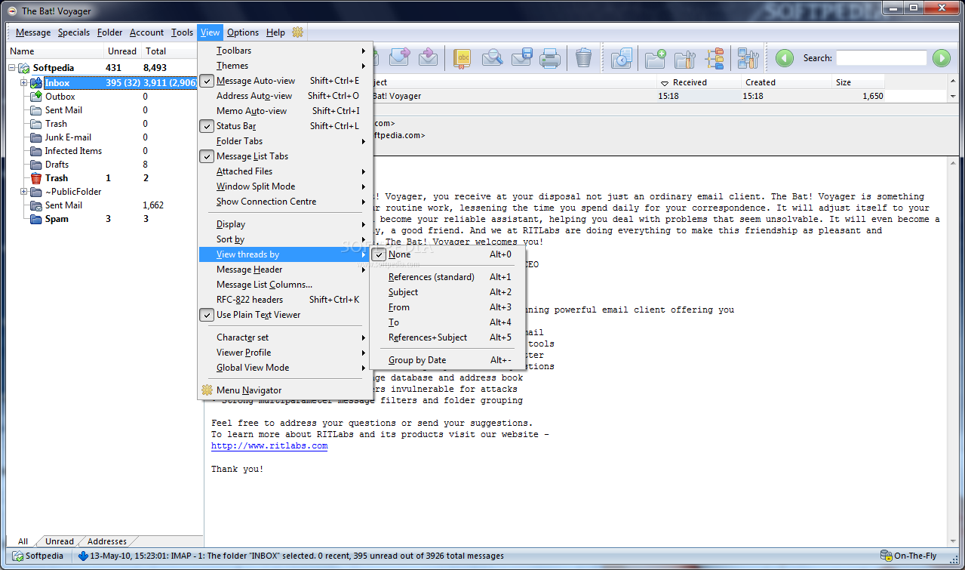Open the Tools menu
This screenshot has height=570, width=965.
pyautogui.click(x=182, y=32)
